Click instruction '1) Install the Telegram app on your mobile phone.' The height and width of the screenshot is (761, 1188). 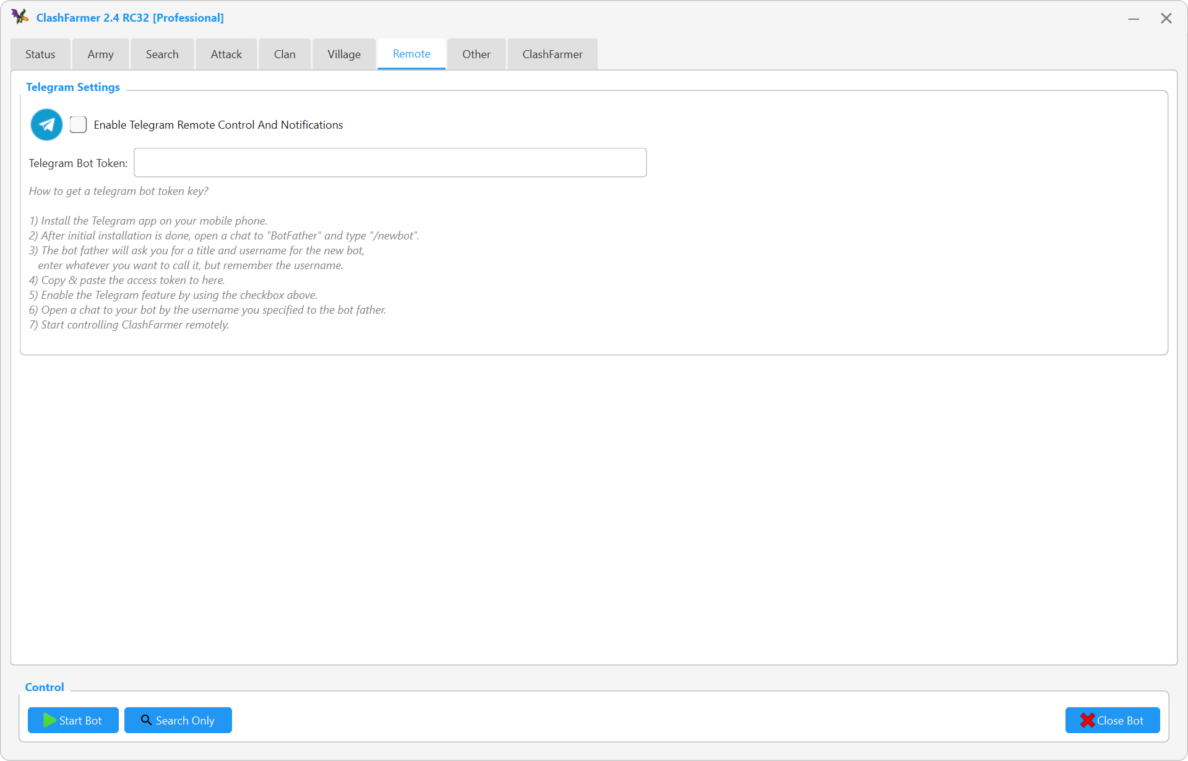point(148,221)
